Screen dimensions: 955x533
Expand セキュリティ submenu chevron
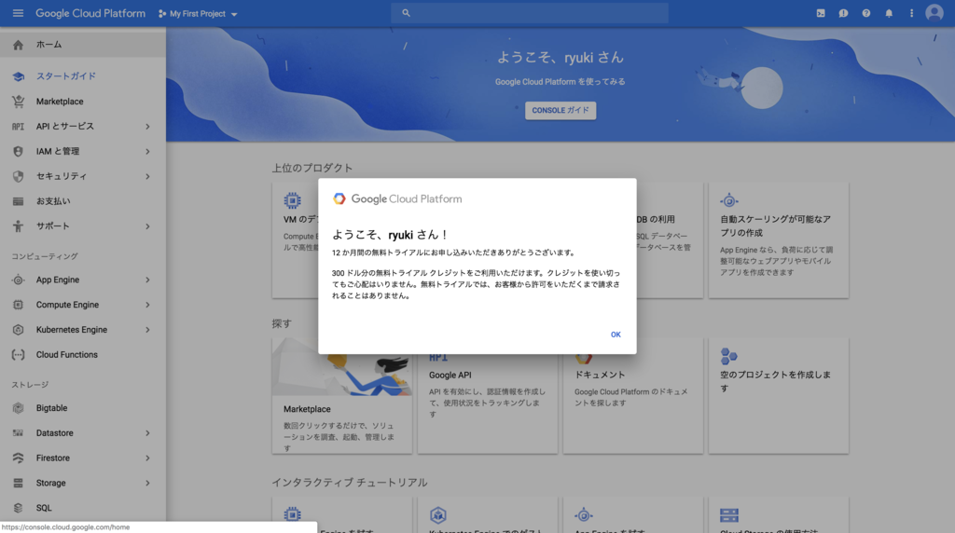(147, 176)
